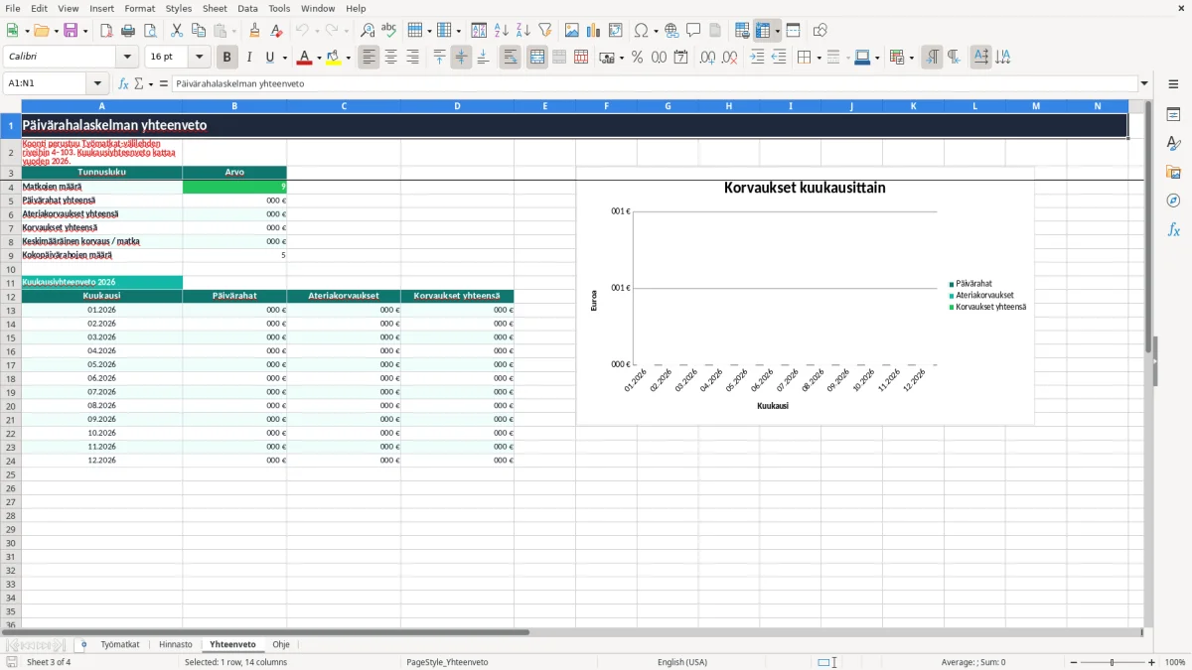This screenshot has height=670, width=1192.
Task: Click the formula input line
Action: tap(654, 83)
